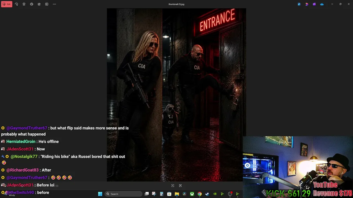Open the NVIDIA app from the taskbar
Image resolution: width=353 pixels, height=198 pixels.
(215, 194)
